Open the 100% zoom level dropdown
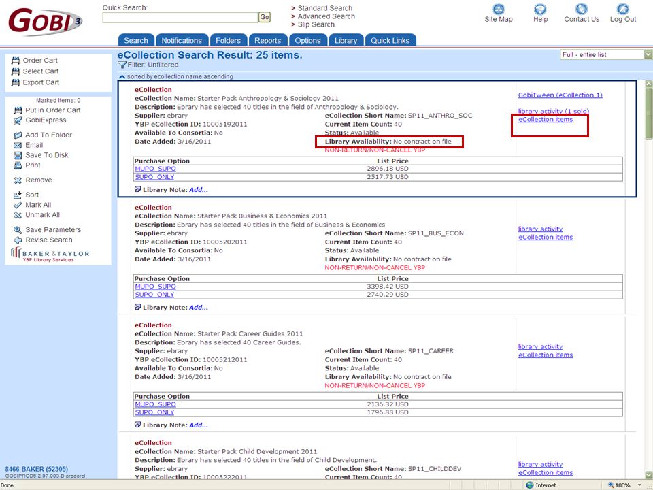This screenshot has width=653, height=490. click(x=639, y=485)
